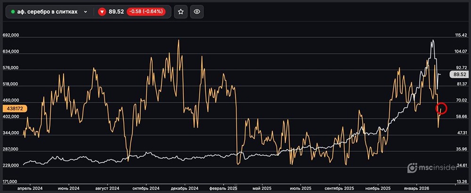Click the 'сентябрь 2025' time axis label
The height and width of the screenshot is (193, 471).
pyautogui.click(x=339, y=188)
